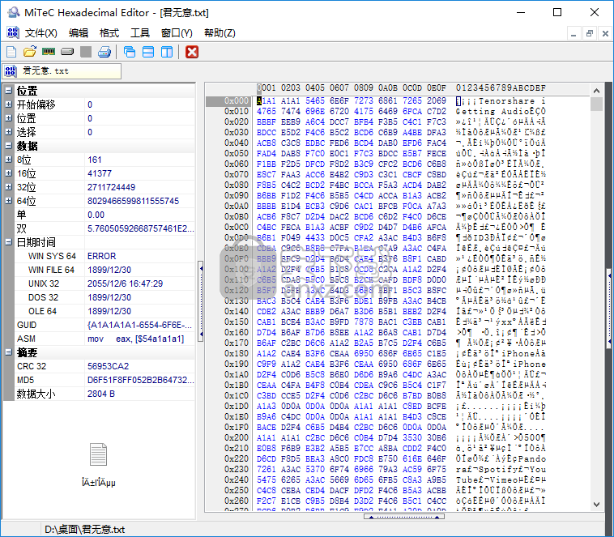614x537 pixels.
Task: Click the 16位 value 41377
Action: point(100,173)
